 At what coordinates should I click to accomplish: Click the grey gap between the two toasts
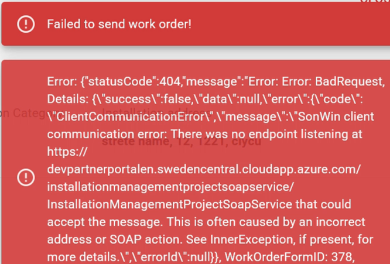pyautogui.click(x=196, y=53)
